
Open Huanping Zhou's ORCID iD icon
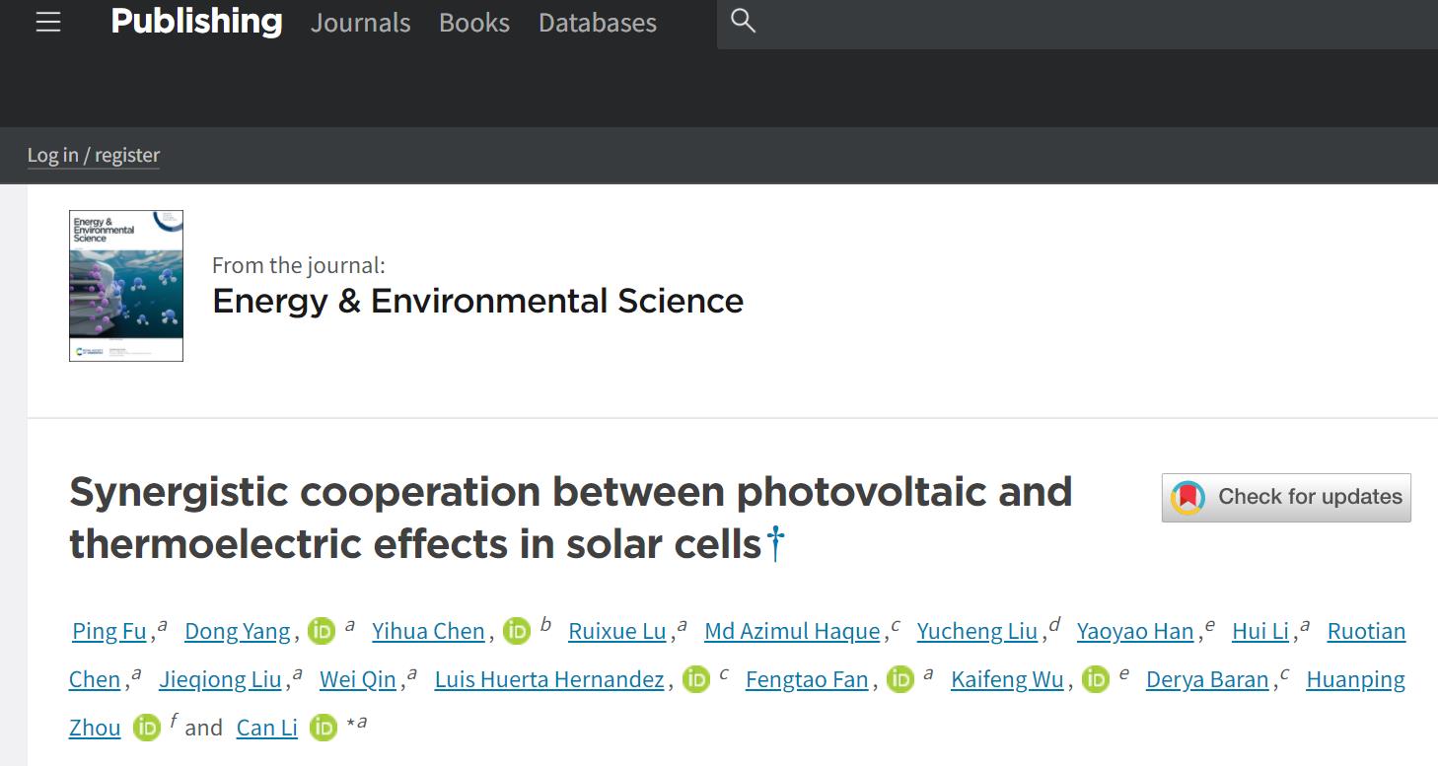147,728
